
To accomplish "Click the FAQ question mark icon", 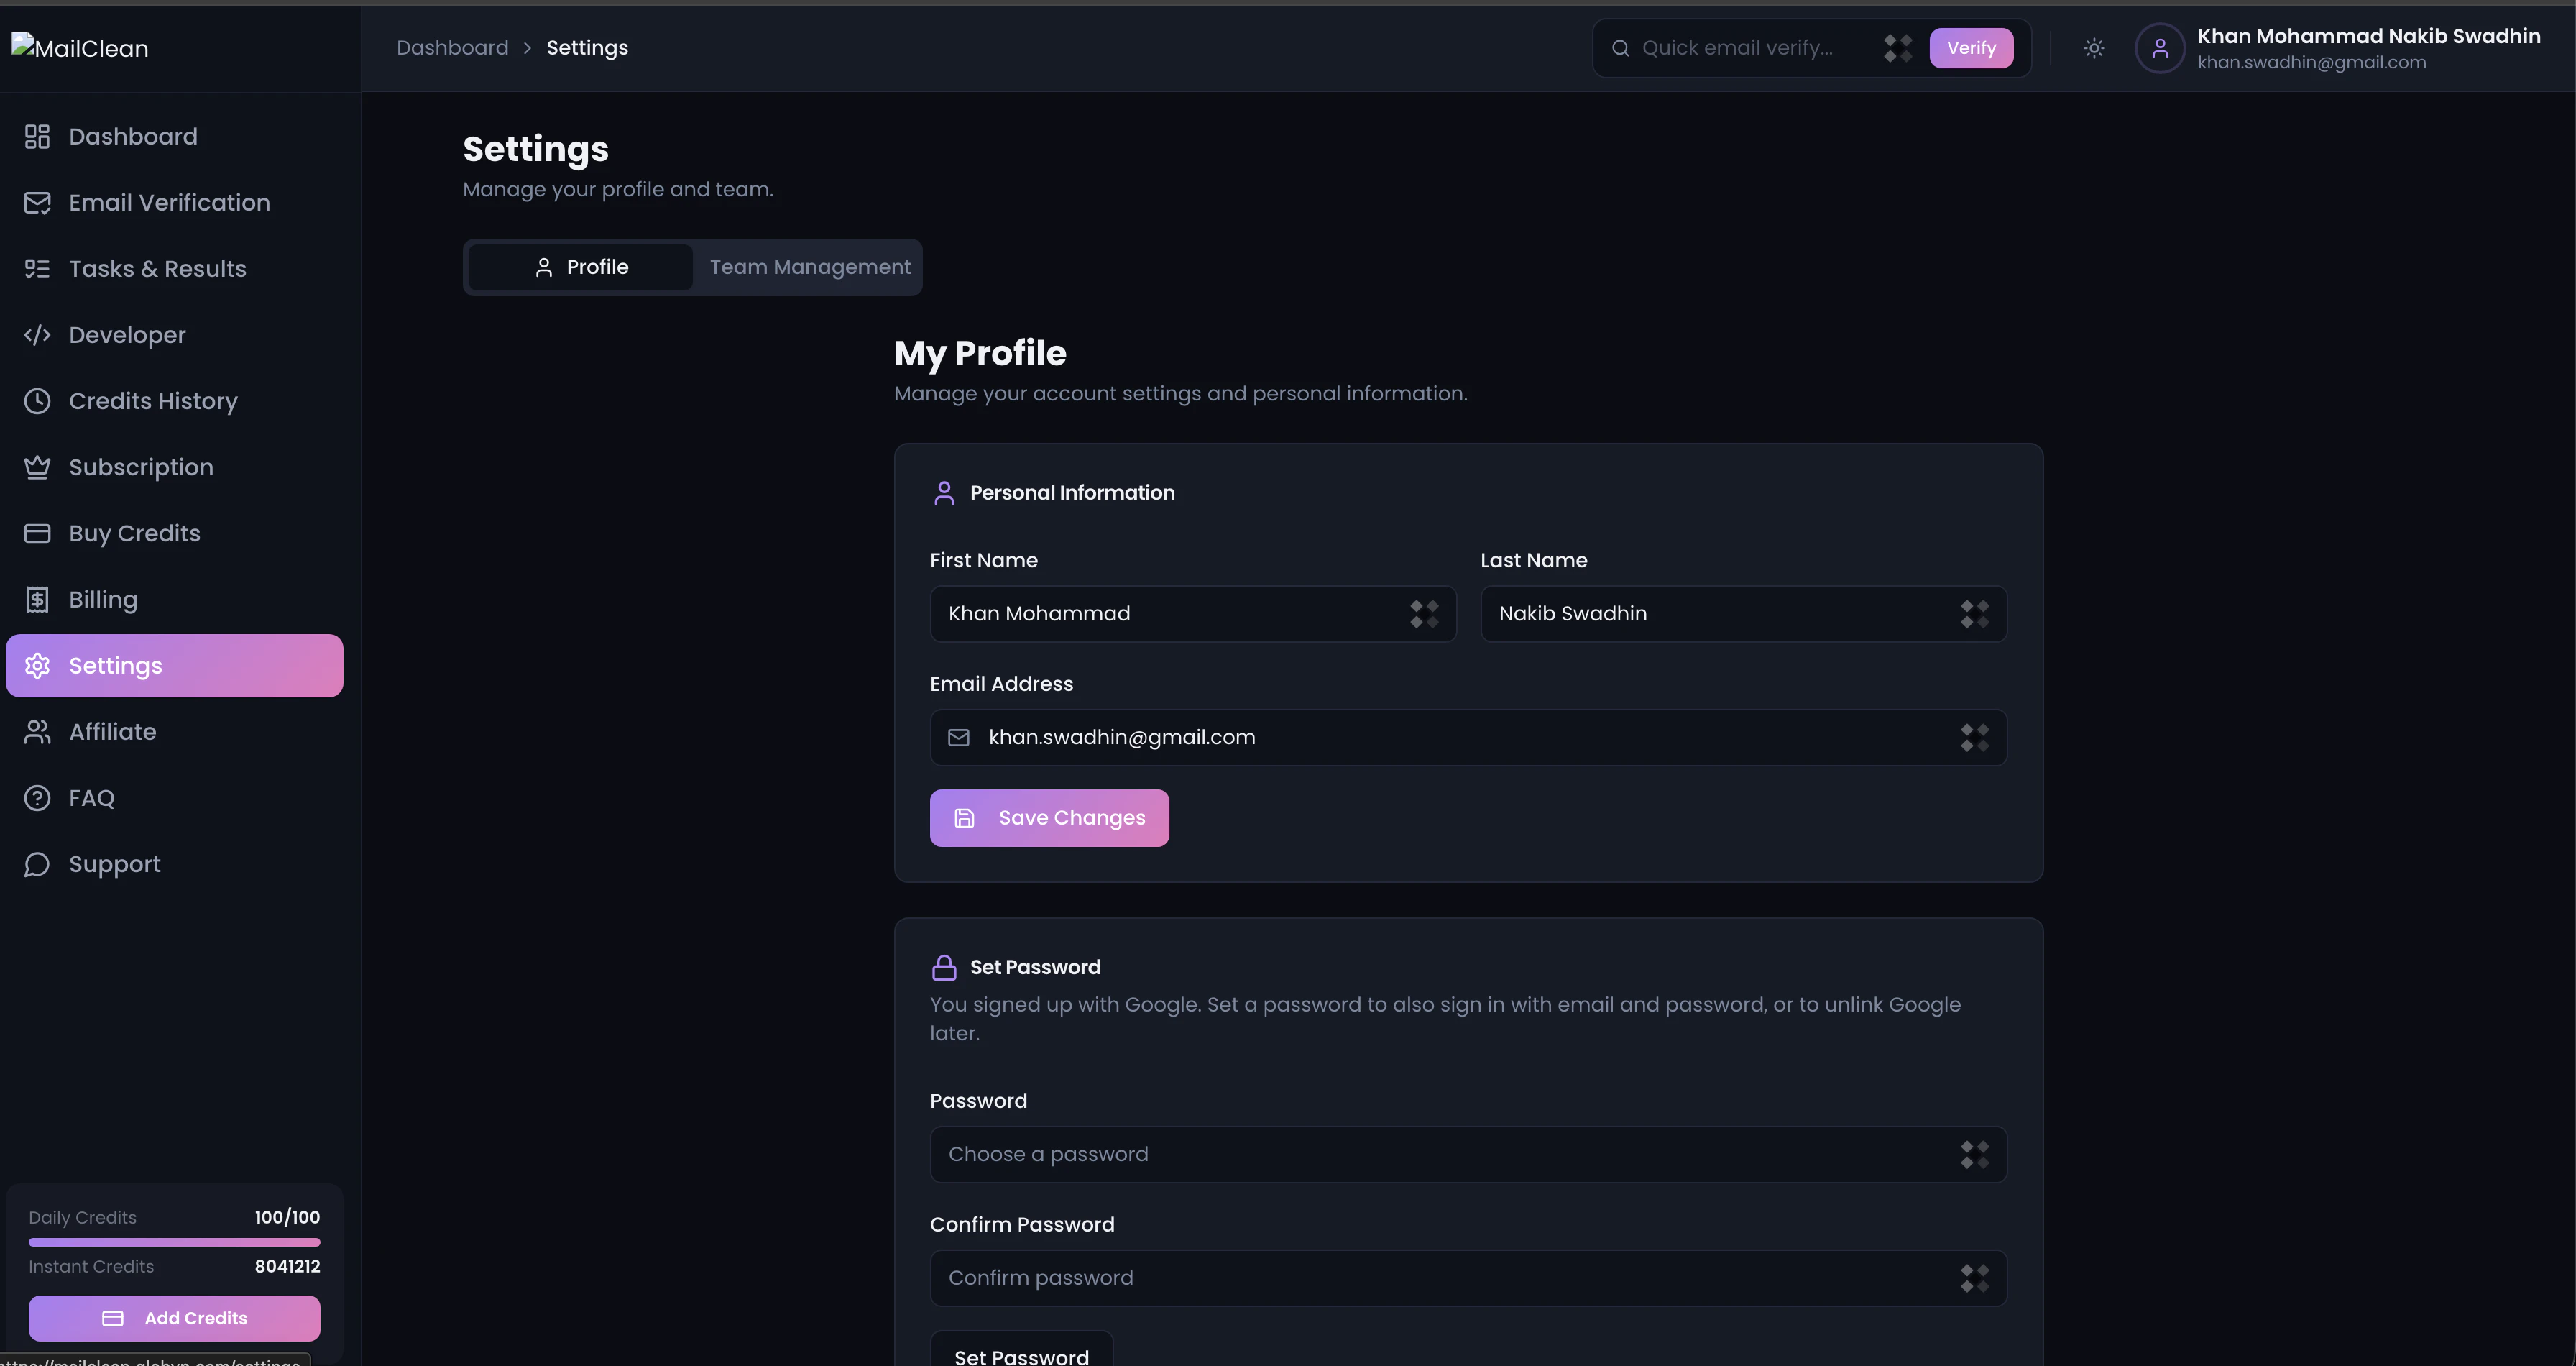I will 37,798.
